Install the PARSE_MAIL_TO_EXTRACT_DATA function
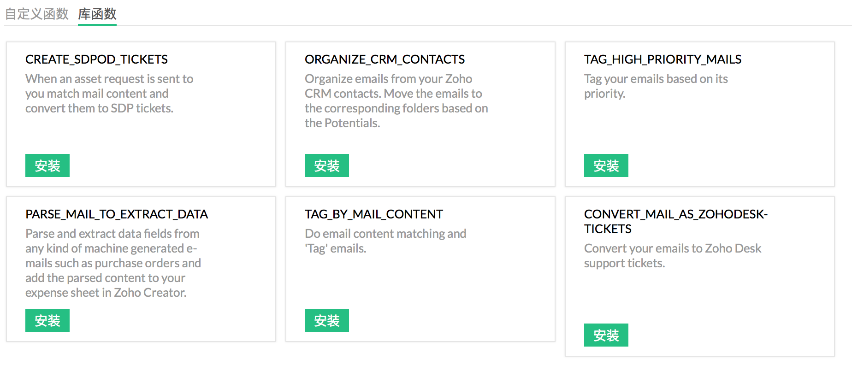 click(x=47, y=320)
